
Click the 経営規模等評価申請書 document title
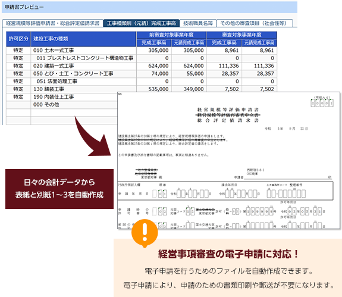tap(228, 110)
